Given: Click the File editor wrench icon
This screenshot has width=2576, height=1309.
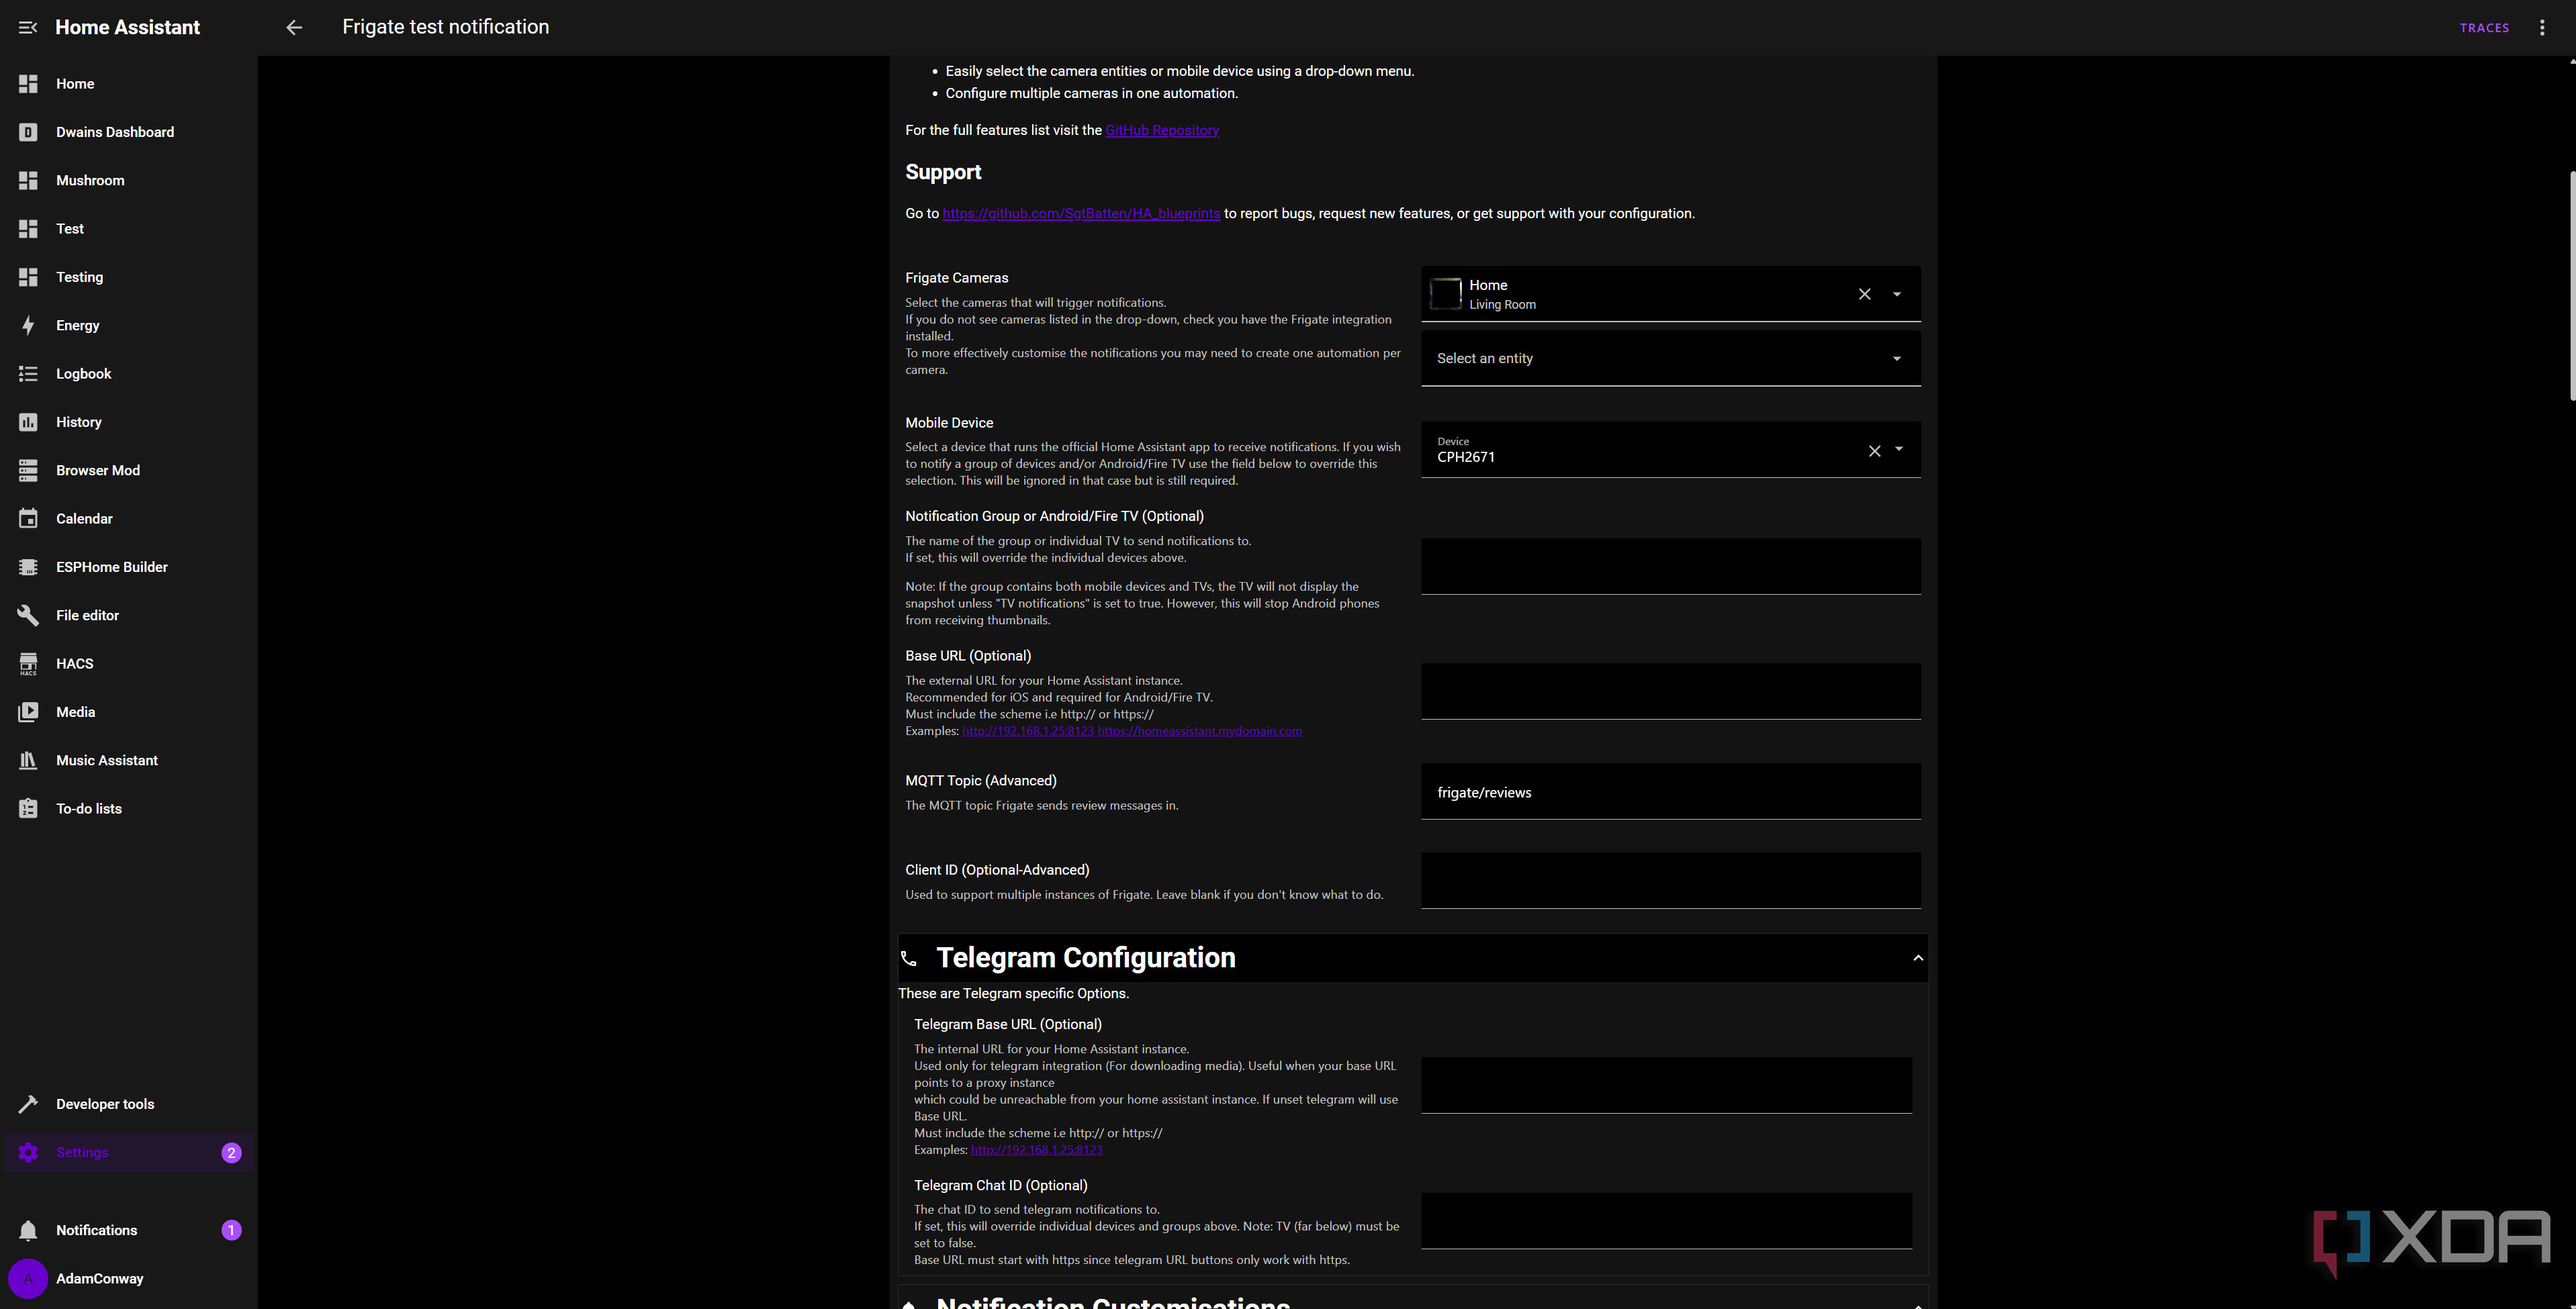Looking at the screenshot, I should [28, 615].
